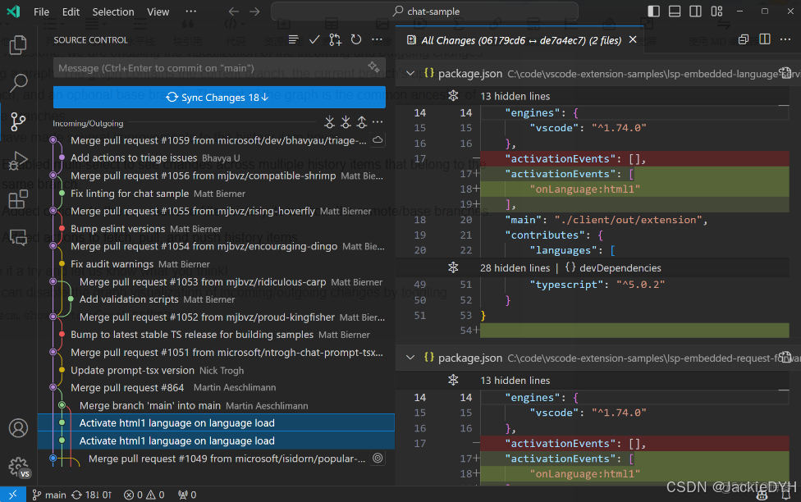Select the Extensions icon in activity bar
The width and height of the screenshot is (801, 502).
(x=18, y=199)
